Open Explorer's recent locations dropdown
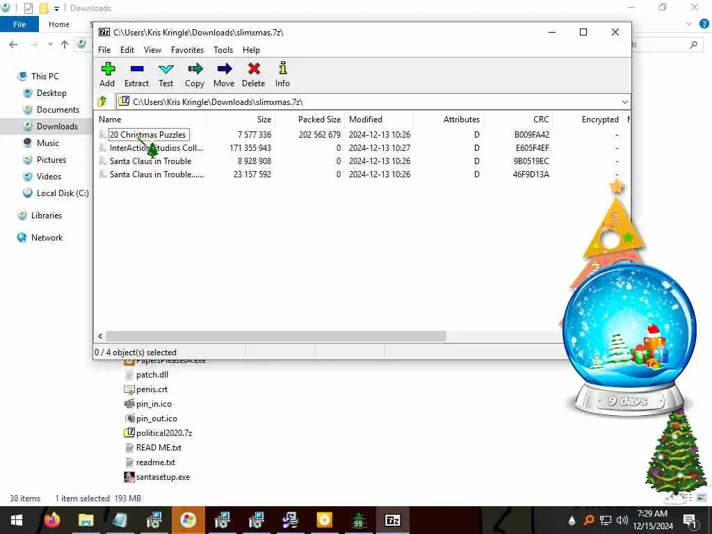Image resolution: width=712 pixels, height=534 pixels. (x=50, y=44)
